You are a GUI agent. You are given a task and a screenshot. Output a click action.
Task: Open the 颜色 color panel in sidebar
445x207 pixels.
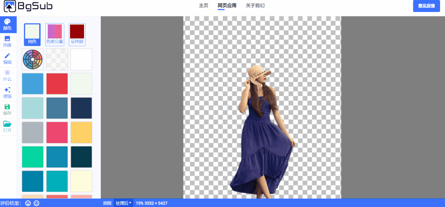[7, 25]
